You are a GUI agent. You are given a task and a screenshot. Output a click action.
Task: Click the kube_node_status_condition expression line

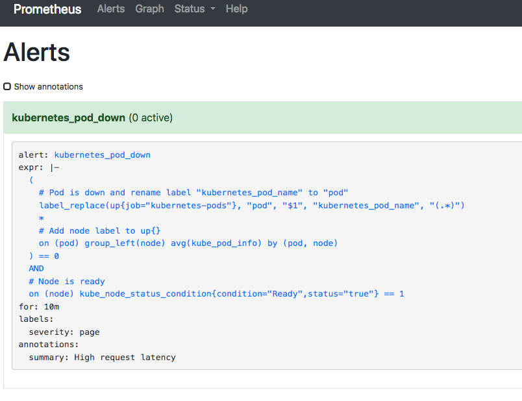tap(216, 294)
